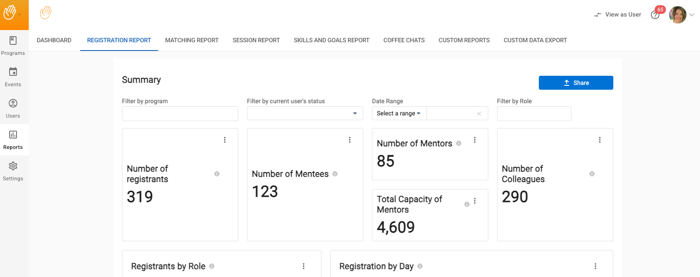
Task: Open the Coffee Chats tab
Action: pos(404,40)
